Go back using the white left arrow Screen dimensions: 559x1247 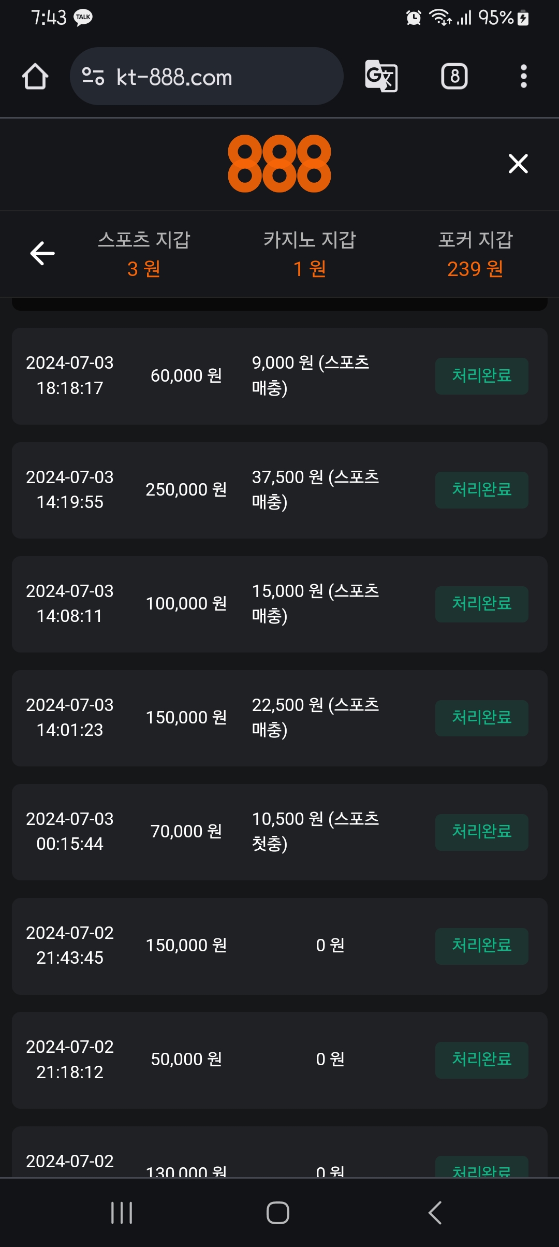[x=42, y=253]
